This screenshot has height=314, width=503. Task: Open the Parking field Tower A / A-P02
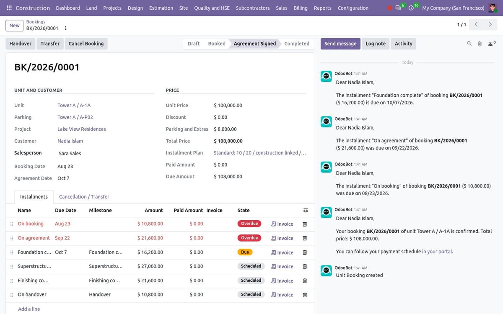75,117
